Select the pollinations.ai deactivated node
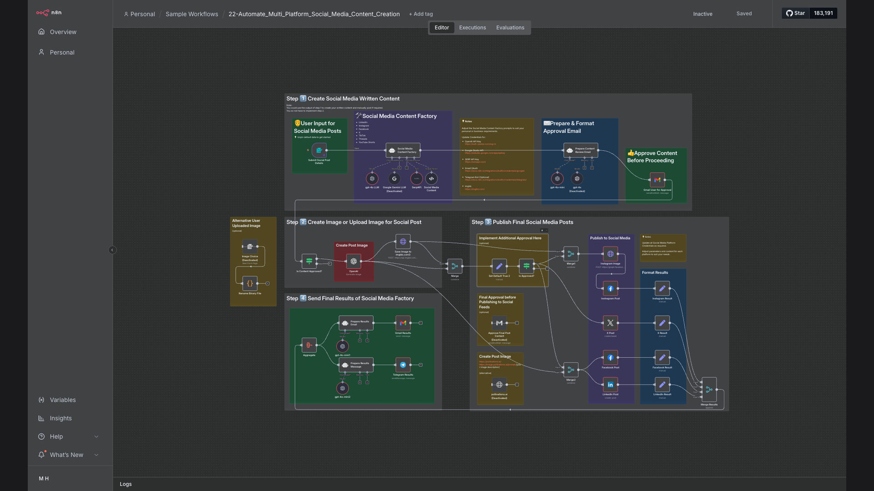 (x=499, y=385)
